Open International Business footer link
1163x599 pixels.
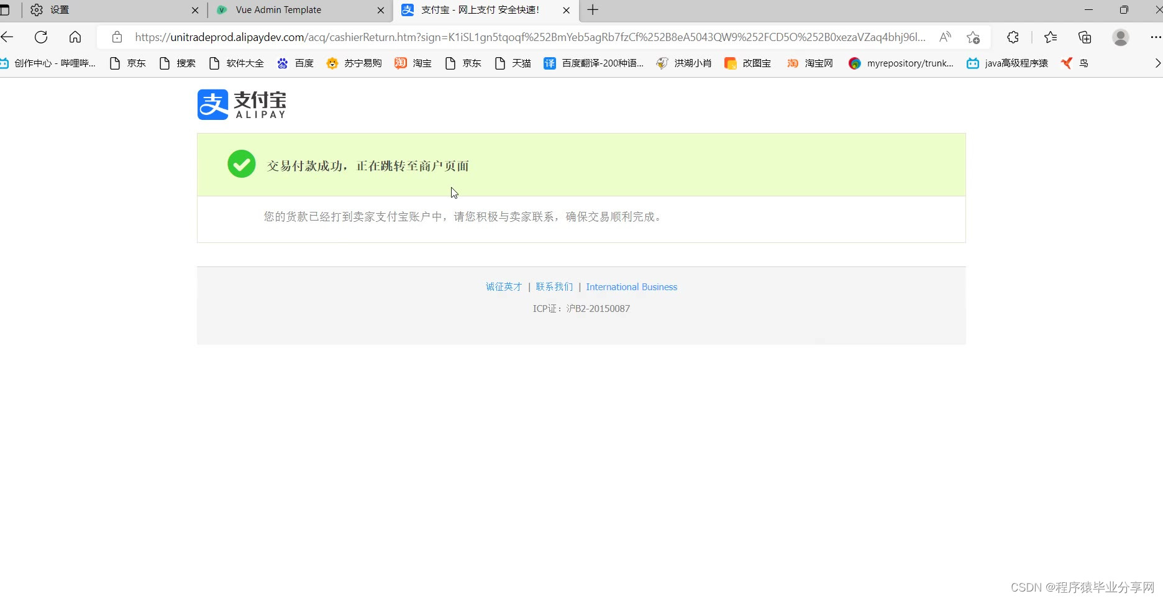coord(632,286)
